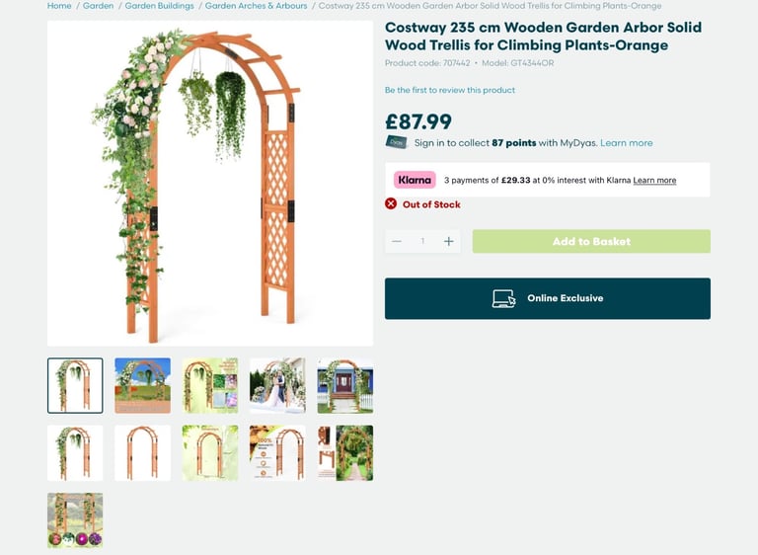Click the Add to Basket button
This screenshot has height=555, width=758.
click(591, 241)
